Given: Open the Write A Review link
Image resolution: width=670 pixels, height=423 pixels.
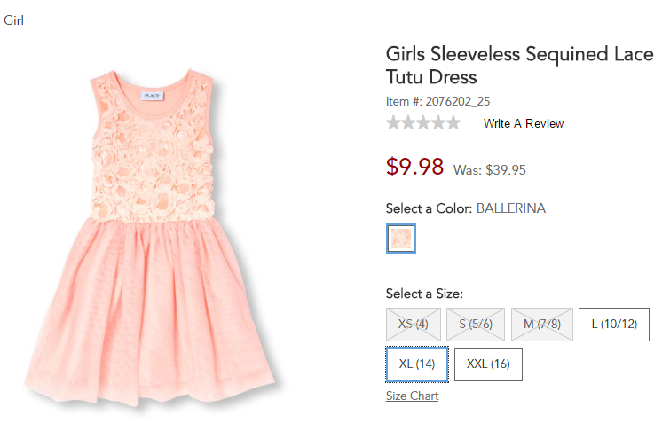Looking at the screenshot, I should pos(524,124).
